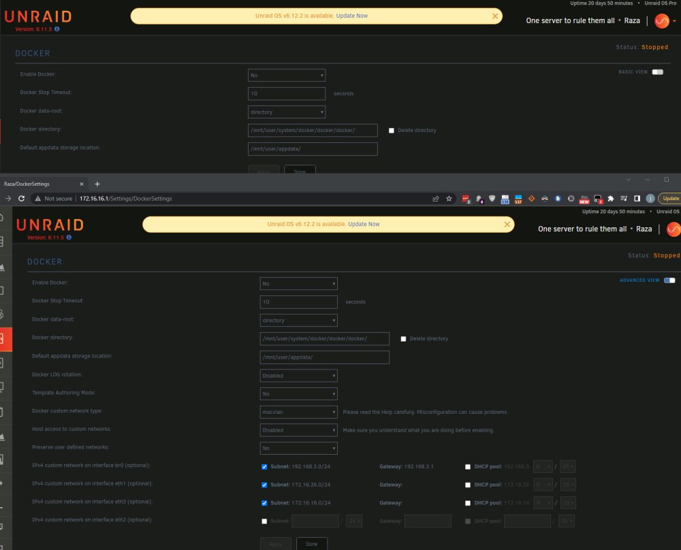Open the browser profile avatar 'j'
The width and height of the screenshot is (681, 550).
coord(650,198)
